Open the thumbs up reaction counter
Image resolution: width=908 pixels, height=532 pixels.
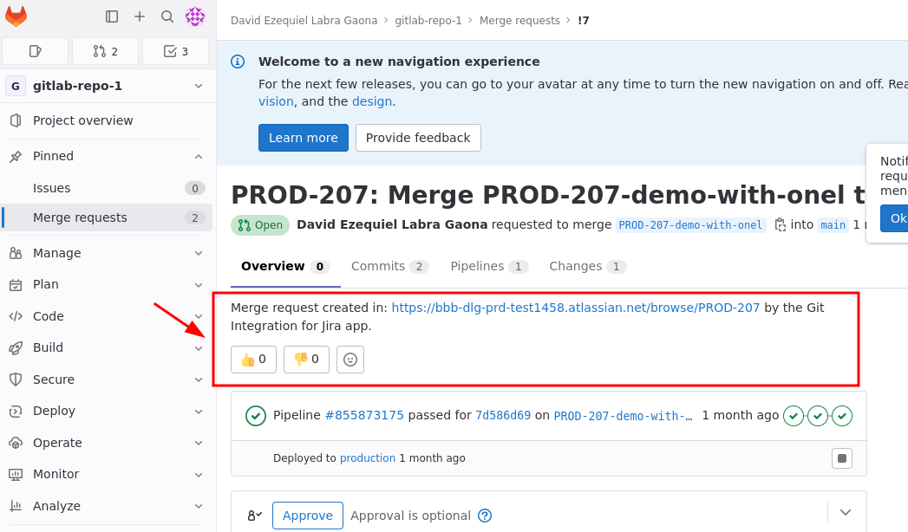tap(252, 359)
